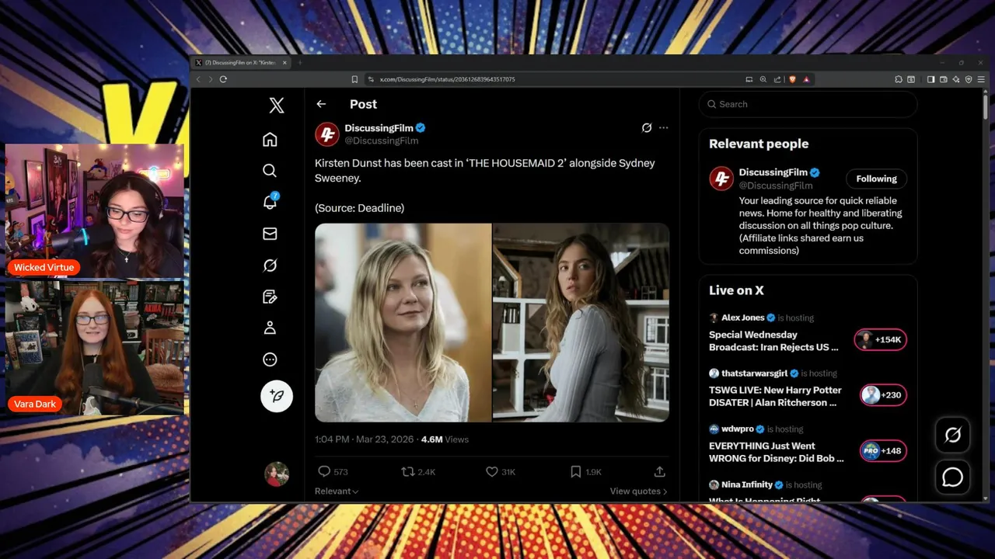Join Alex Jones +154K listeners badge
This screenshot has height=559, width=995.
coord(880,339)
